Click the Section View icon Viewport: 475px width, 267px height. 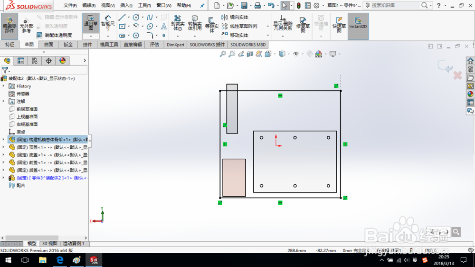pos(250,54)
